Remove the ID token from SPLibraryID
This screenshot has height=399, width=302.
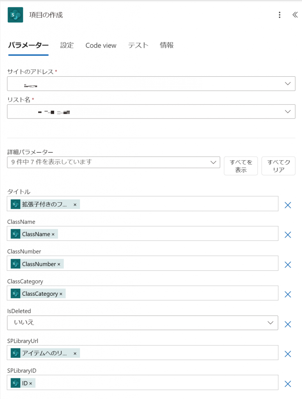(30, 383)
